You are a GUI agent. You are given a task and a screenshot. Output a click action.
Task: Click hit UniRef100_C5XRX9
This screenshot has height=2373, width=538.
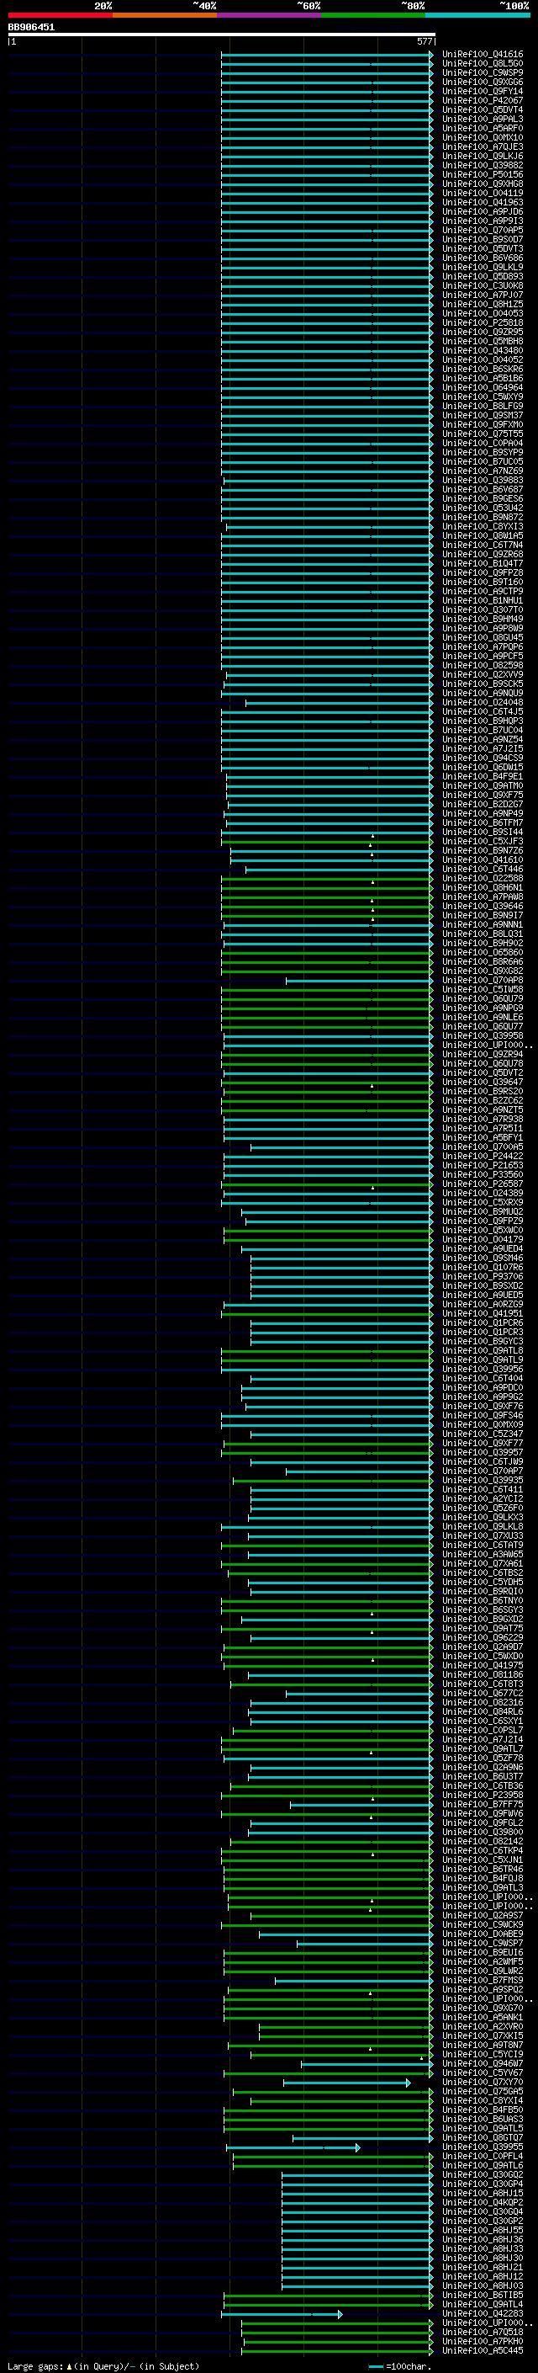pyautogui.click(x=483, y=1203)
